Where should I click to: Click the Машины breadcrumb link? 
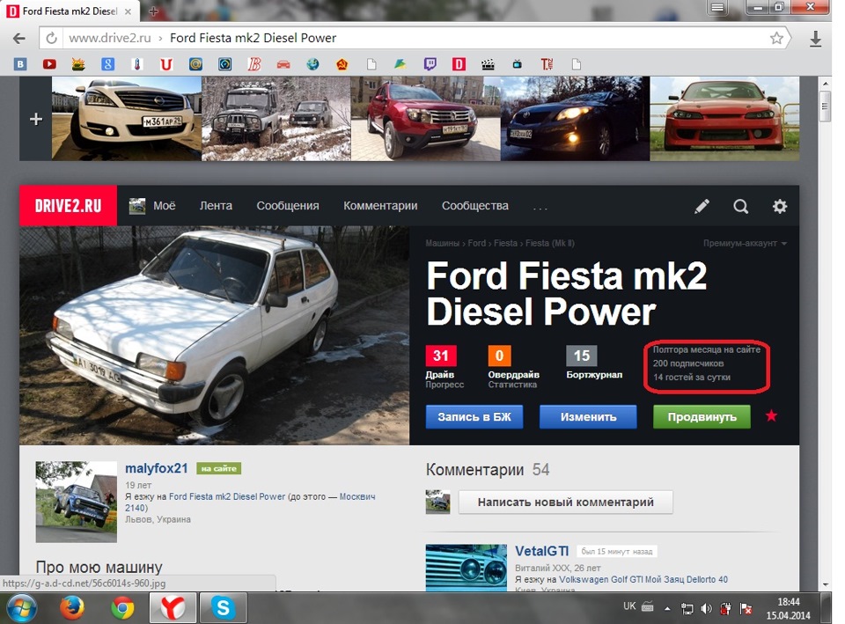point(443,243)
